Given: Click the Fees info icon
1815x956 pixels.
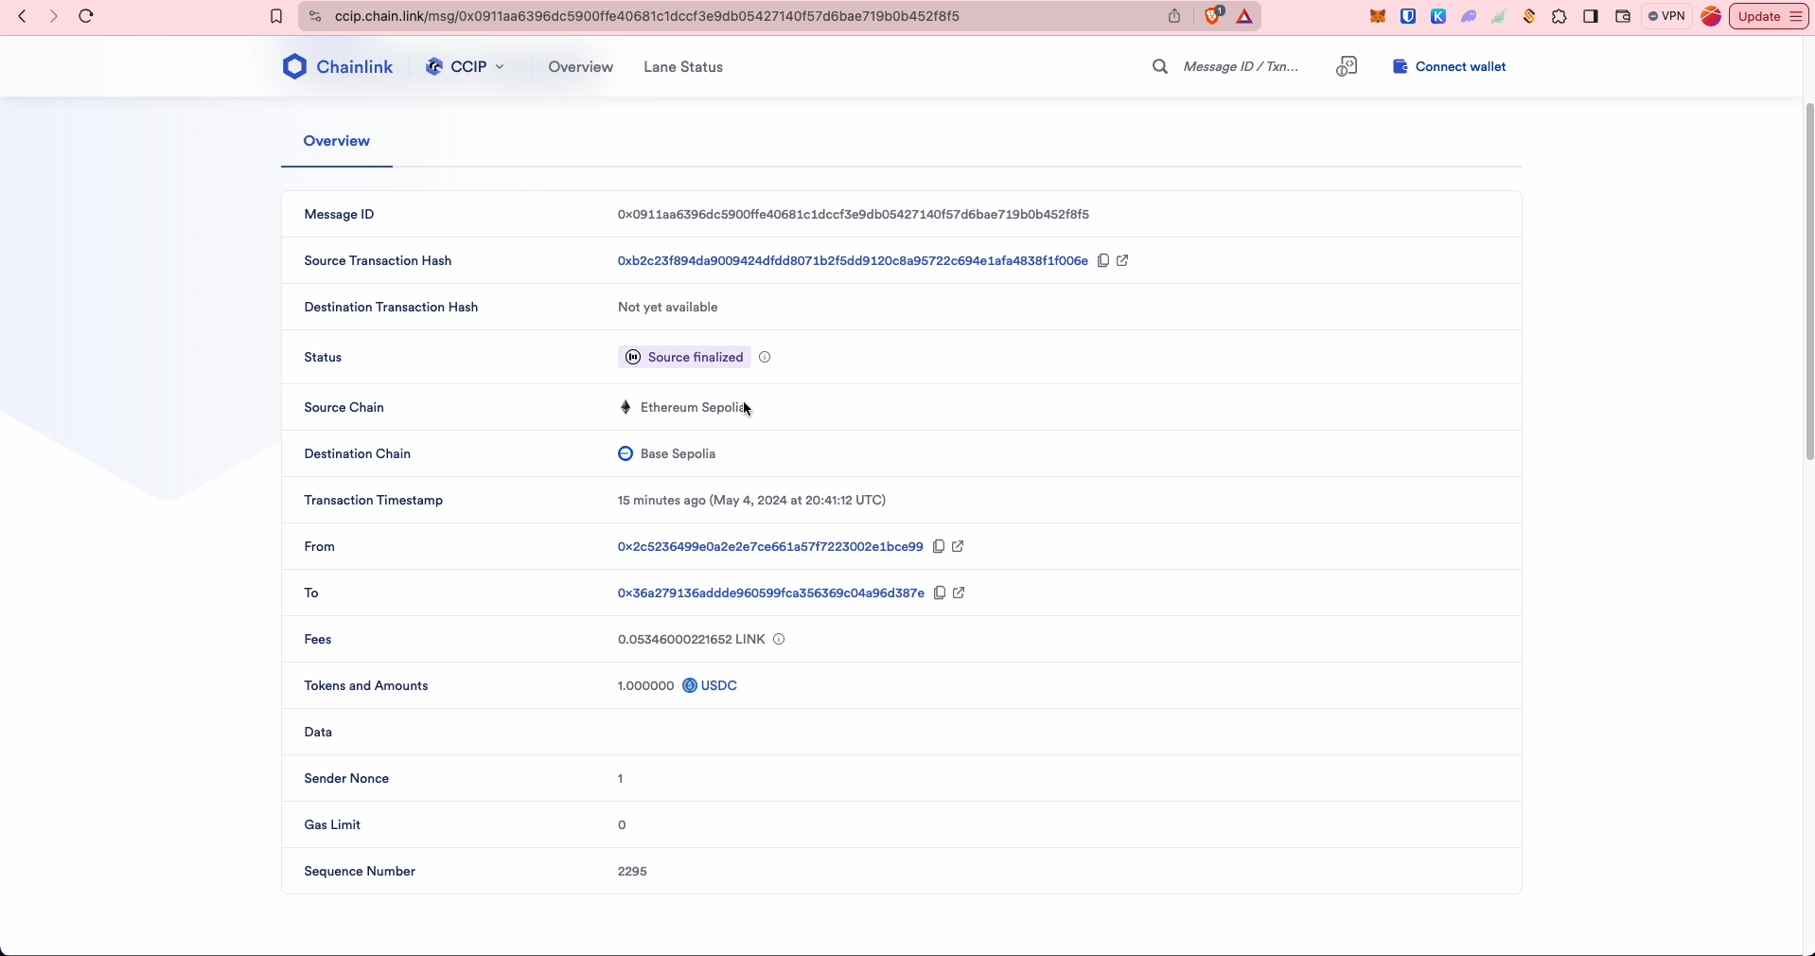Looking at the screenshot, I should pyautogui.click(x=779, y=639).
